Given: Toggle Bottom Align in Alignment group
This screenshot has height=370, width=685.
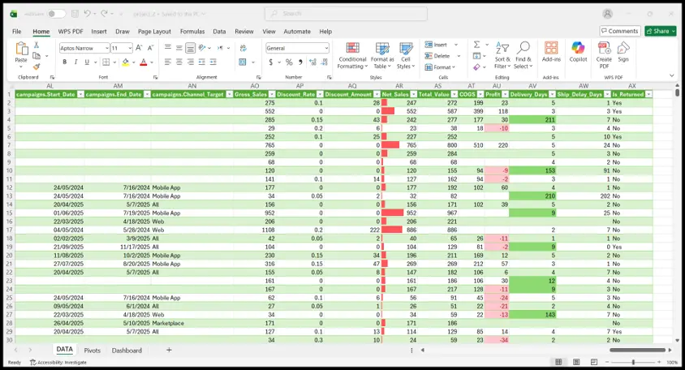Looking at the screenshot, I should click(190, 48).
